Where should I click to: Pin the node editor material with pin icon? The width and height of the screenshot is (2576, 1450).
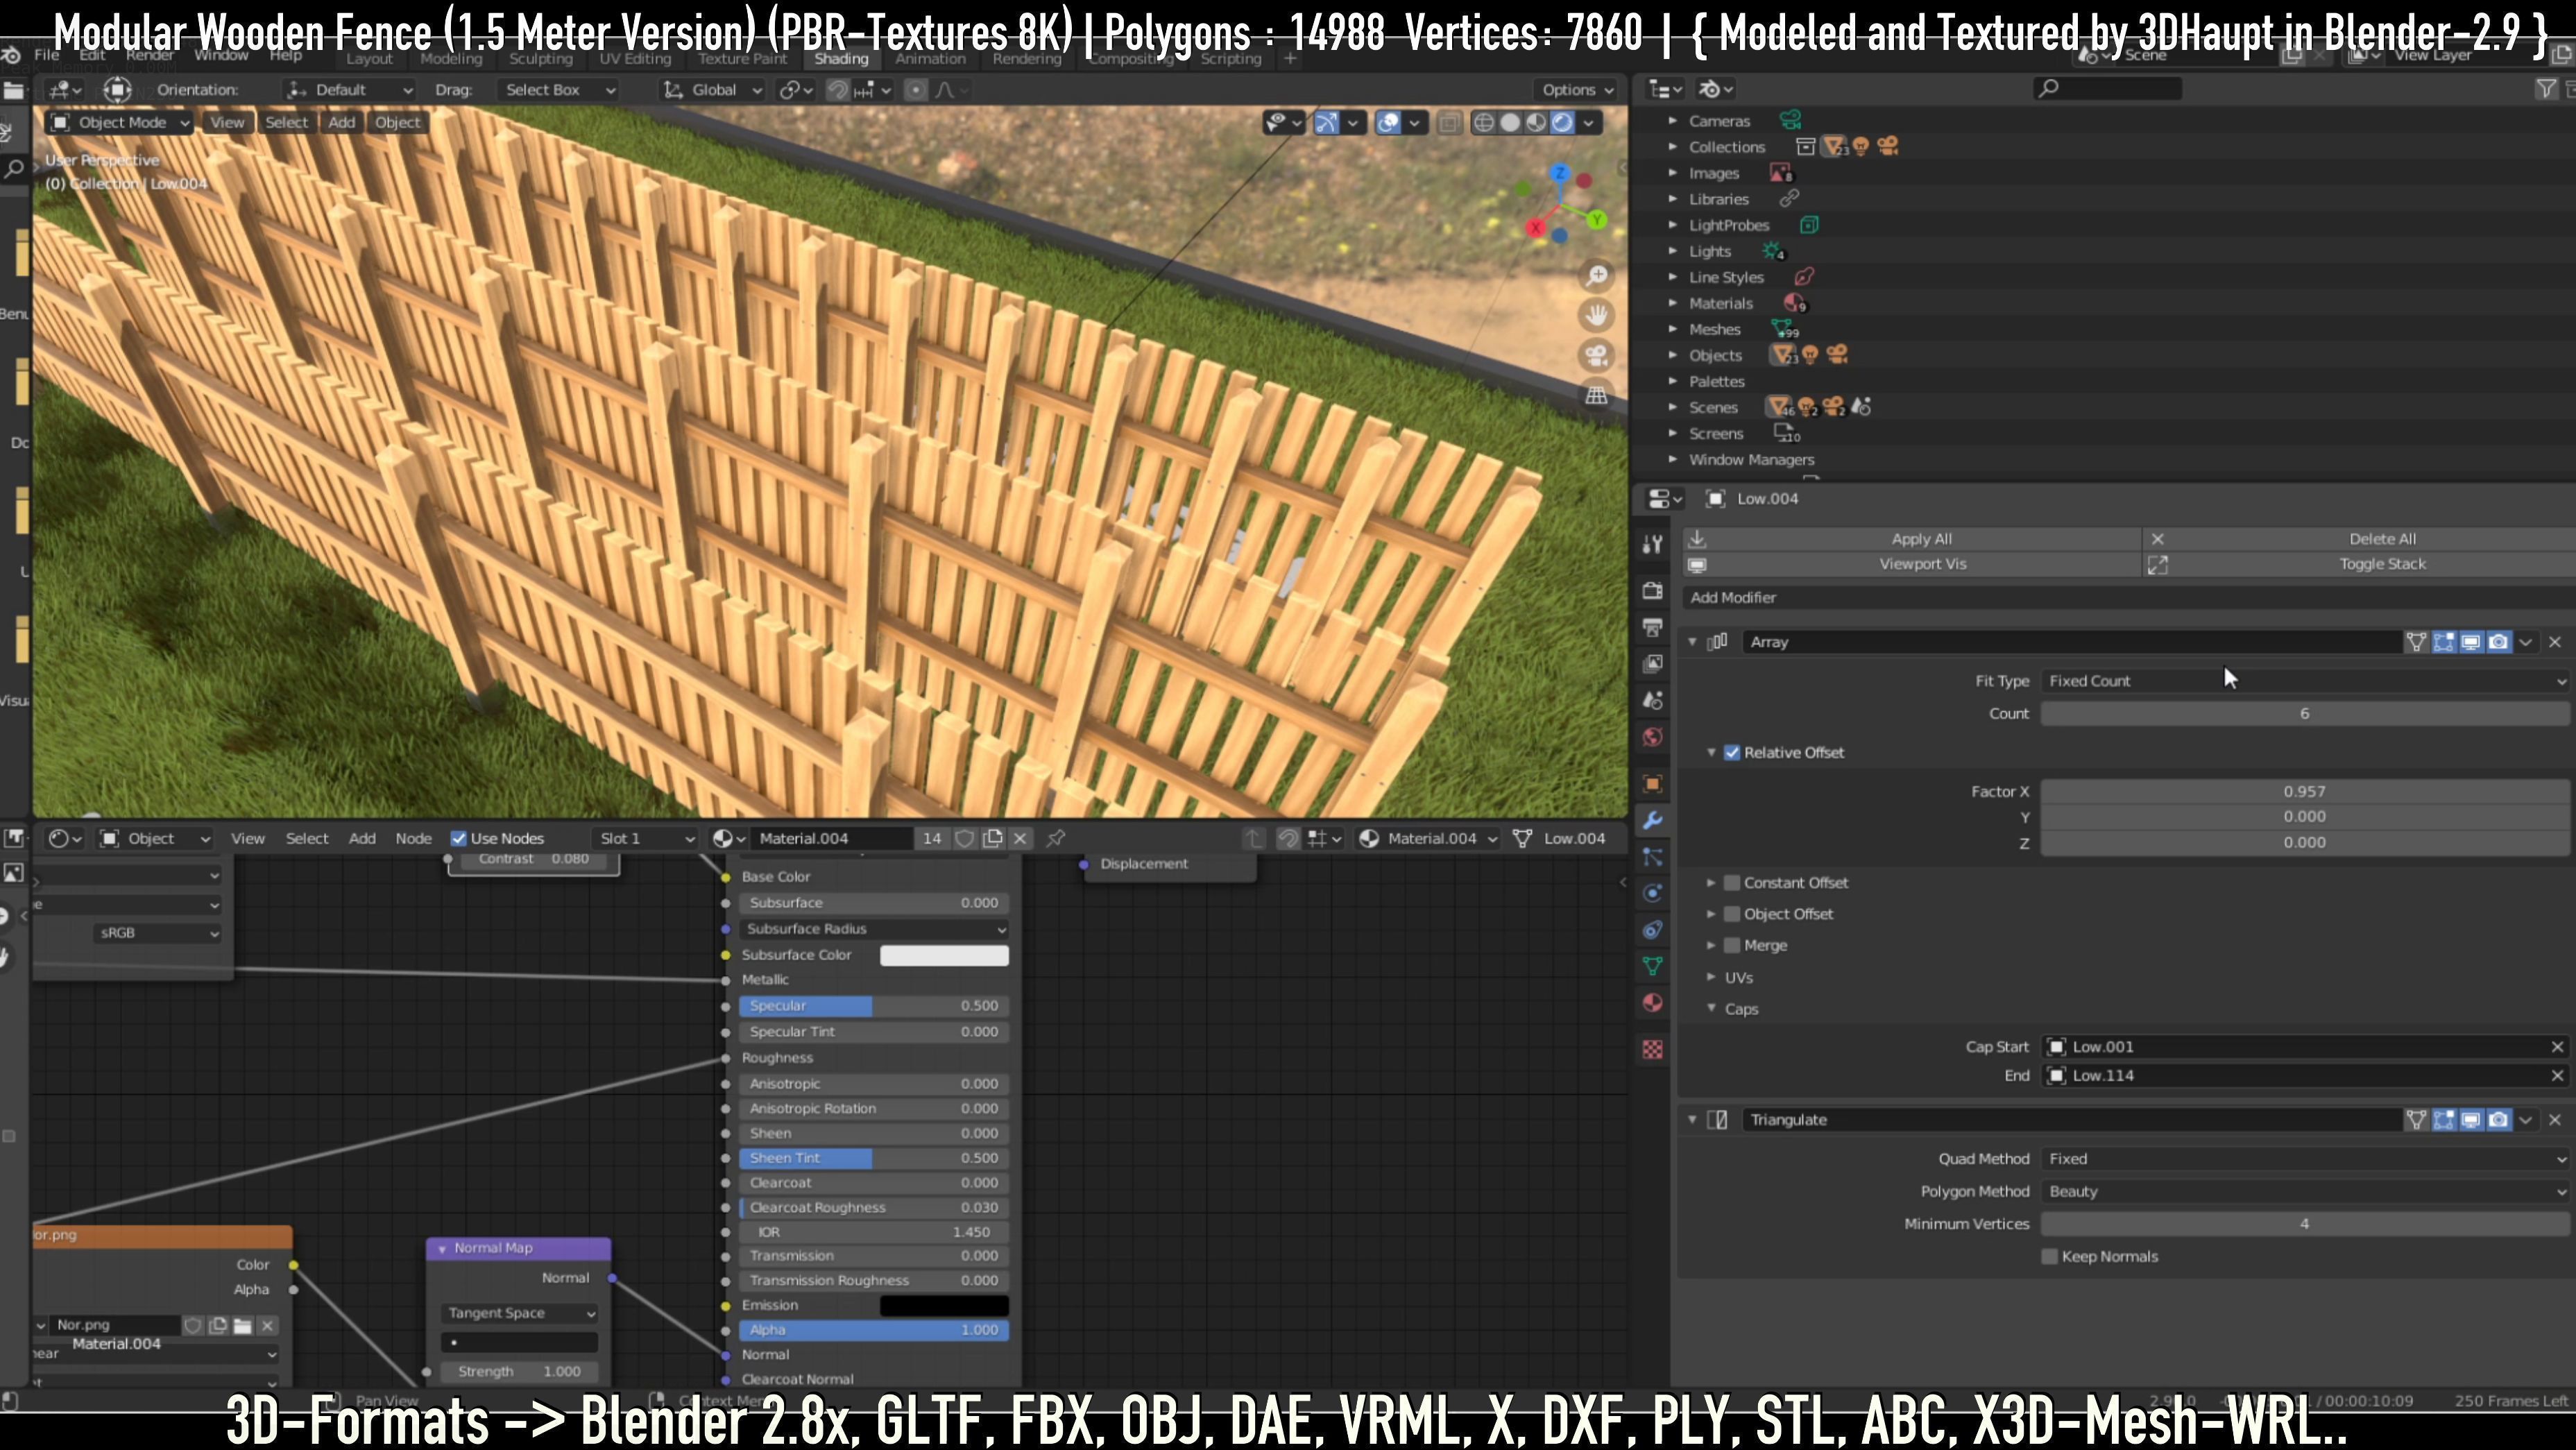tap(1056, 839)
